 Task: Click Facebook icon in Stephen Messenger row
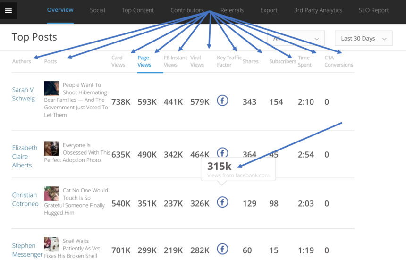point(222,249)
